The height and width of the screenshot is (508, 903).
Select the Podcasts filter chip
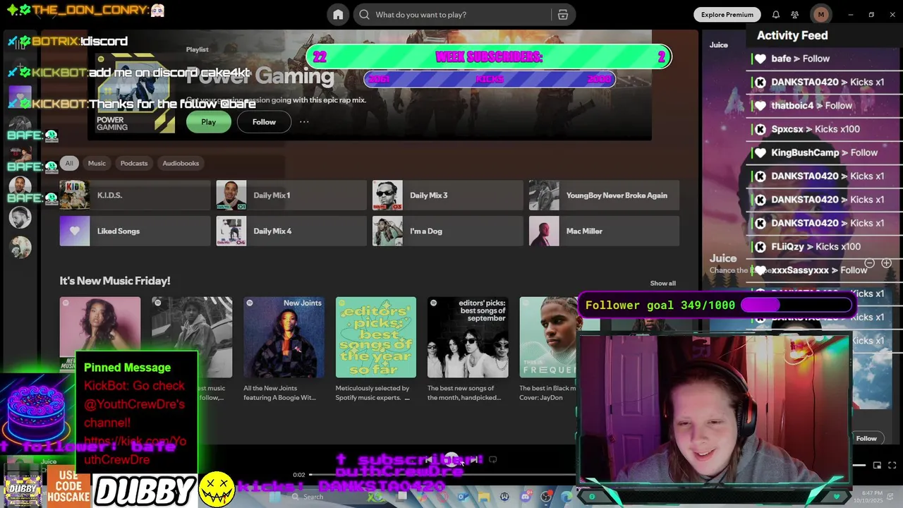pos(134,163)
